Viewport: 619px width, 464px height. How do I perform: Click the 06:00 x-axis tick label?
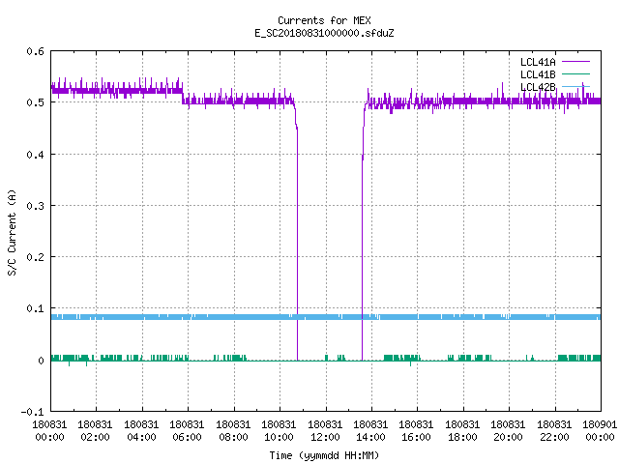(x=187, y=437)
